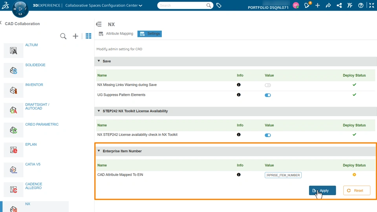Open the INVENTOR link
This screenshot has width=377, height=212.
[34, 85]
